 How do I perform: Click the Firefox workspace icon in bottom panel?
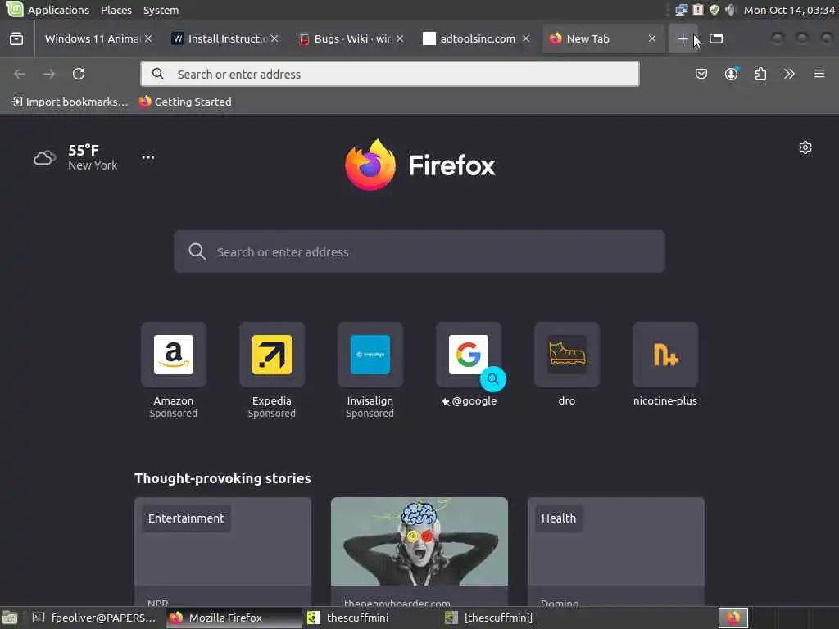click(733, 618)
